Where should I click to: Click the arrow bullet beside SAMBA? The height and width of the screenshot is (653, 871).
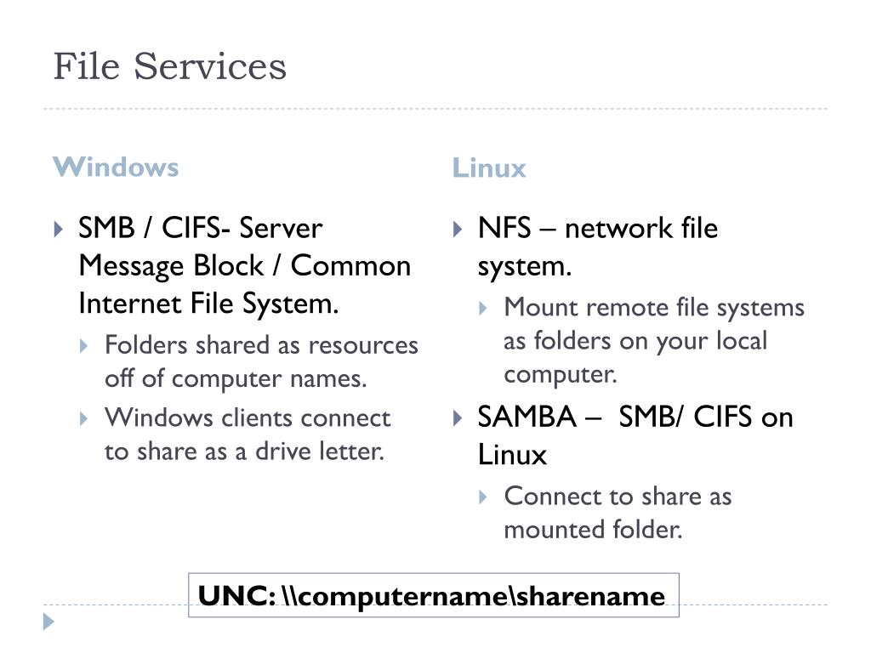(458, 417)
